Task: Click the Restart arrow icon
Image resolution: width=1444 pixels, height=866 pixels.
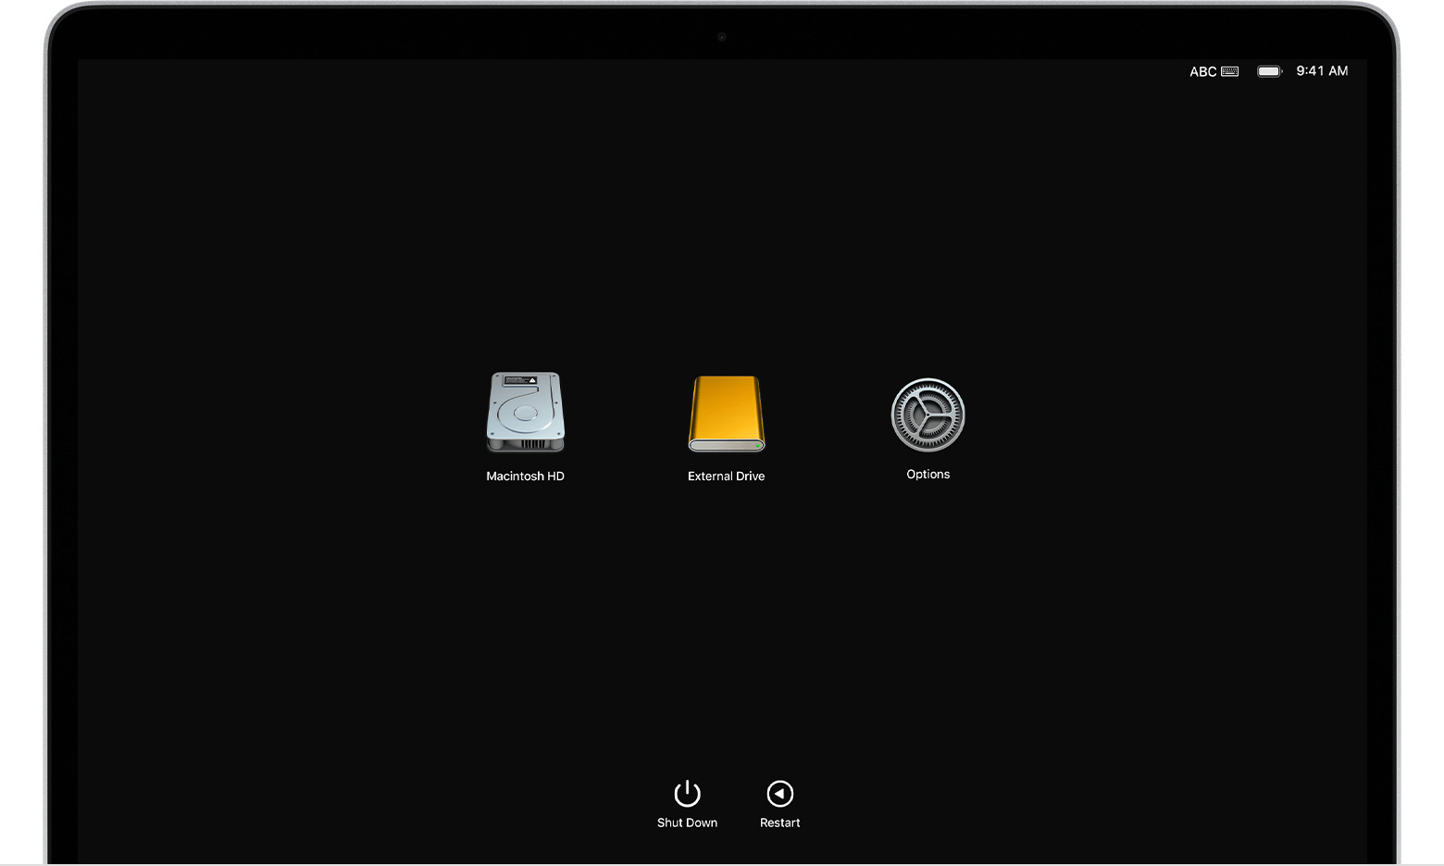Action: coord(779,792)
